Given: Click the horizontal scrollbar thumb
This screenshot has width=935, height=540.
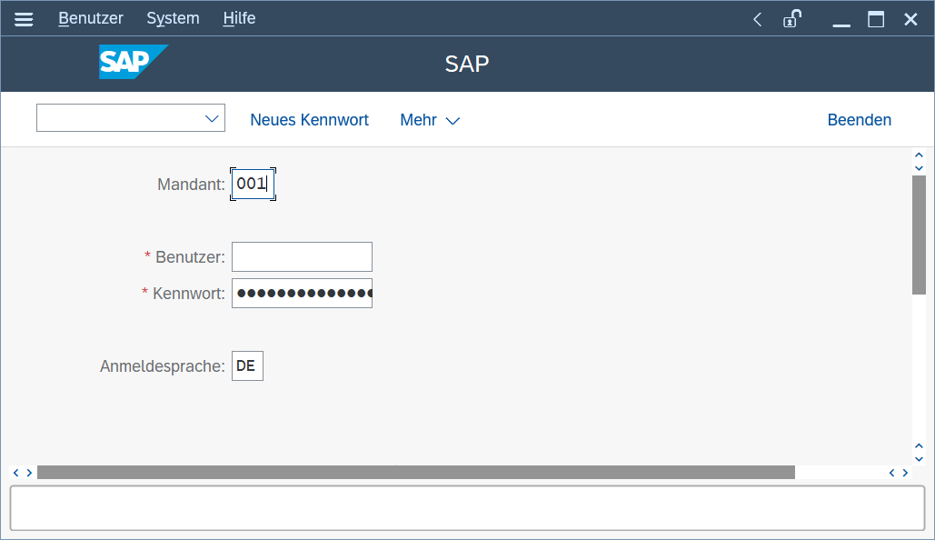Looking at the screenshot, I should [415, 473].
